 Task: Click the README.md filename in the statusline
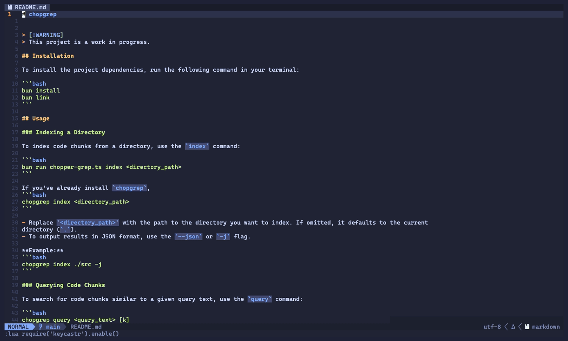[x=86, y=327]
